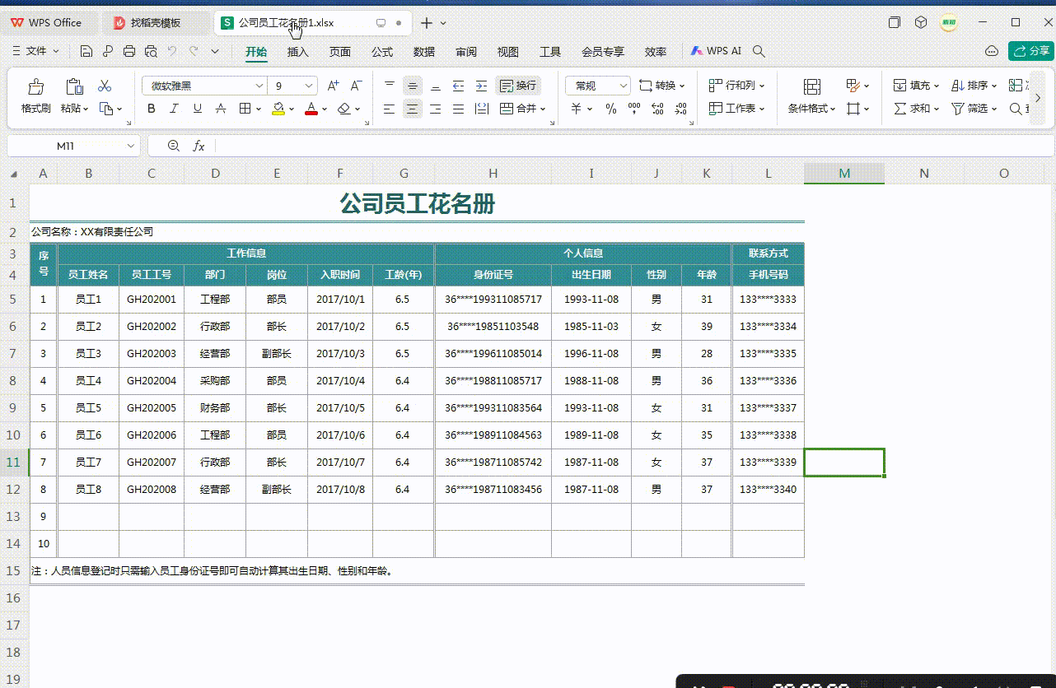Click the Save icon in quick access toolbar
Viewport: 1056px width, 688px height.
(x=86, y=51)
